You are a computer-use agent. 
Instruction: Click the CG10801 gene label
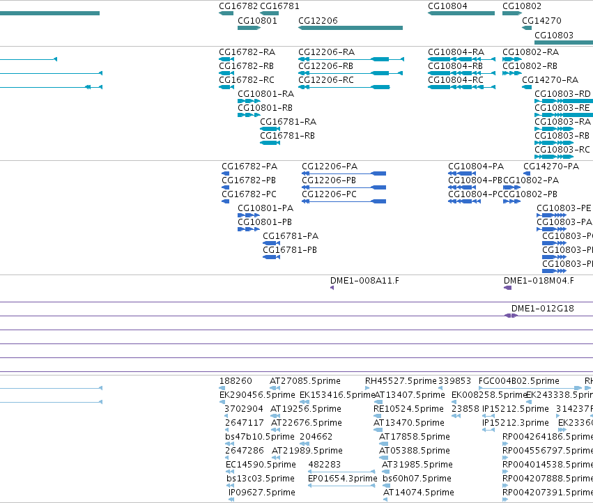coord(257,21)
